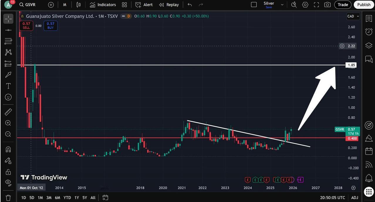Open the notifications bell
Image resolution: width=375 pixels, height=202 pixels.
[x=369, y=178]
